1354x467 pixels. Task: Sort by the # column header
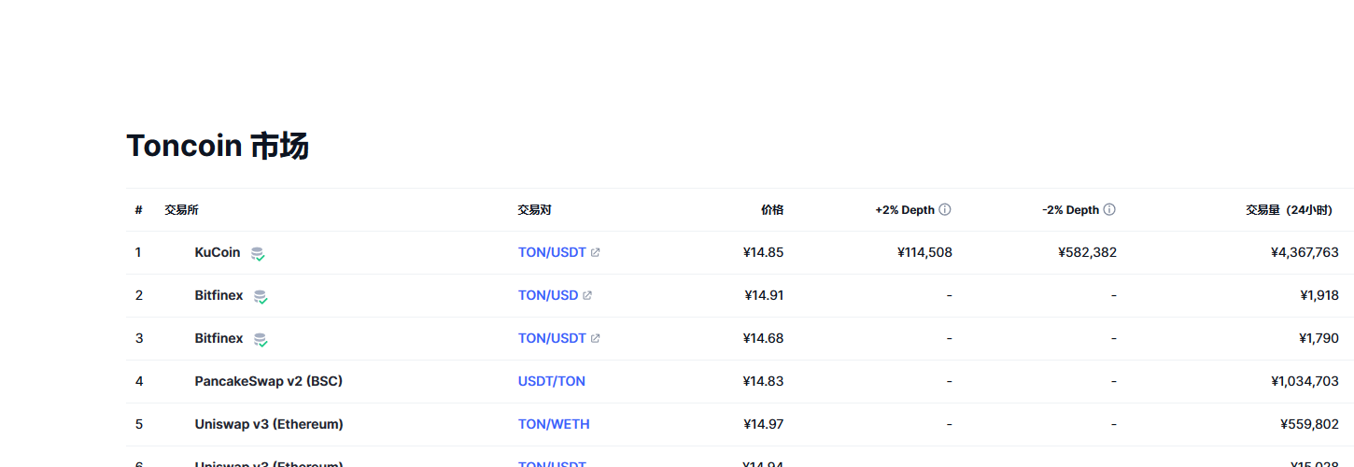(138, 210)
